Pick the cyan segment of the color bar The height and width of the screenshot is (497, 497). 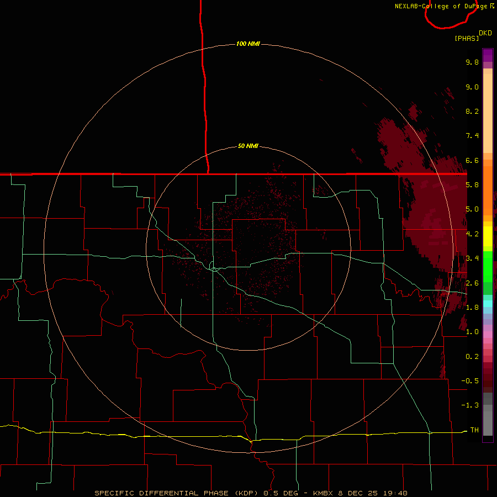488,304
